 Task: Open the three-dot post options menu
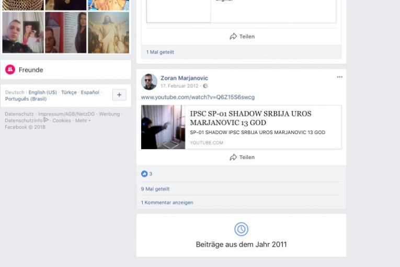pos(339,77)
